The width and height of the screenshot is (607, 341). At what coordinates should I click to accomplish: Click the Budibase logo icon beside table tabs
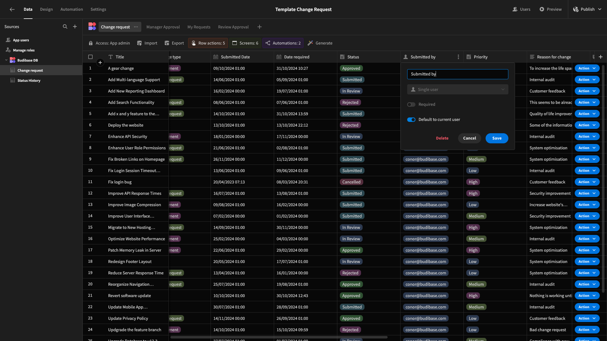coord(92,27)
